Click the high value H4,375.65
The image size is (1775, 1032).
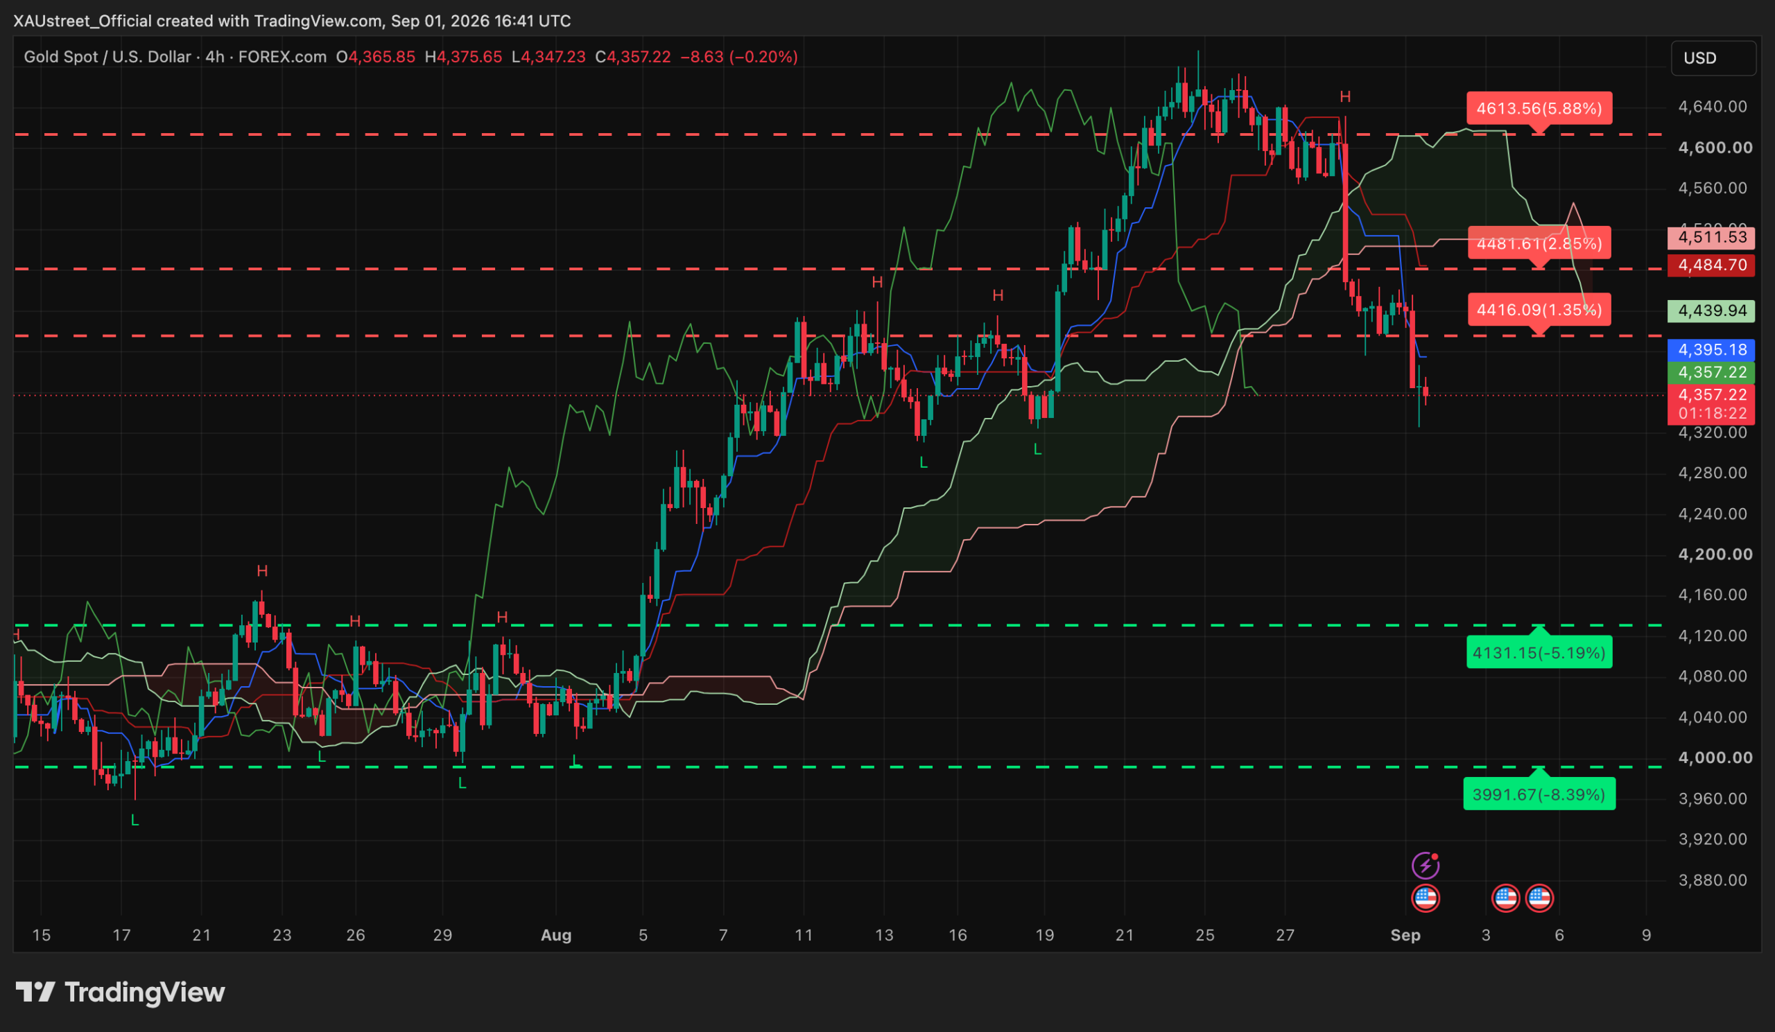point(463,57)
